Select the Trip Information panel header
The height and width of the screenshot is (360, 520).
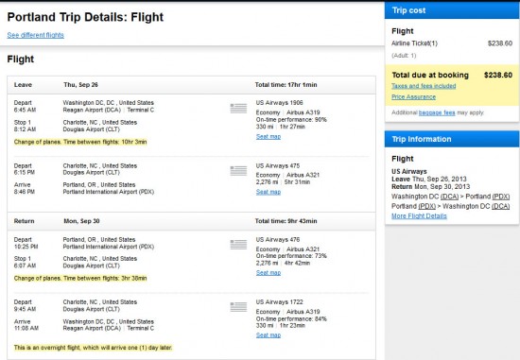coord(452,139)
